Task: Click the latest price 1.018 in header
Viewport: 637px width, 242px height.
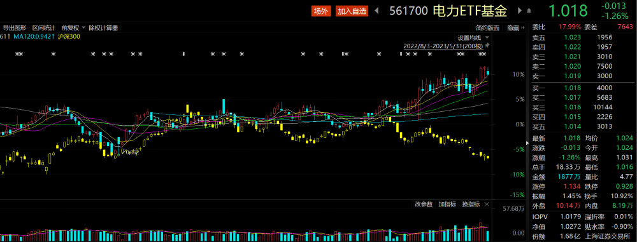Action: point(568,11)
